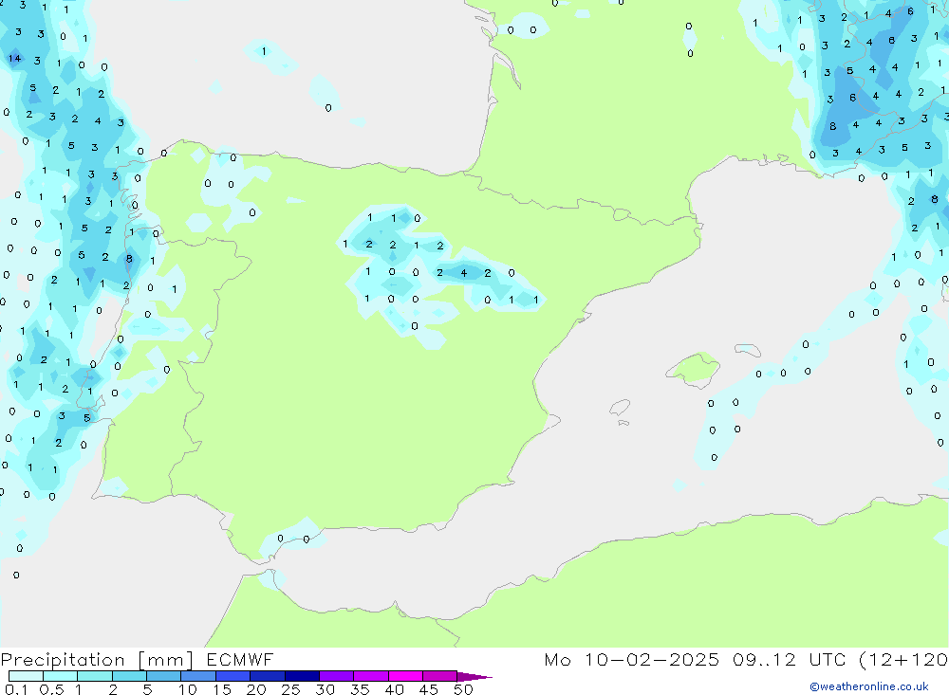Click the above-50 arrow tip of legend
Viewport: 949px width, 695px height.
click(474, 677)
